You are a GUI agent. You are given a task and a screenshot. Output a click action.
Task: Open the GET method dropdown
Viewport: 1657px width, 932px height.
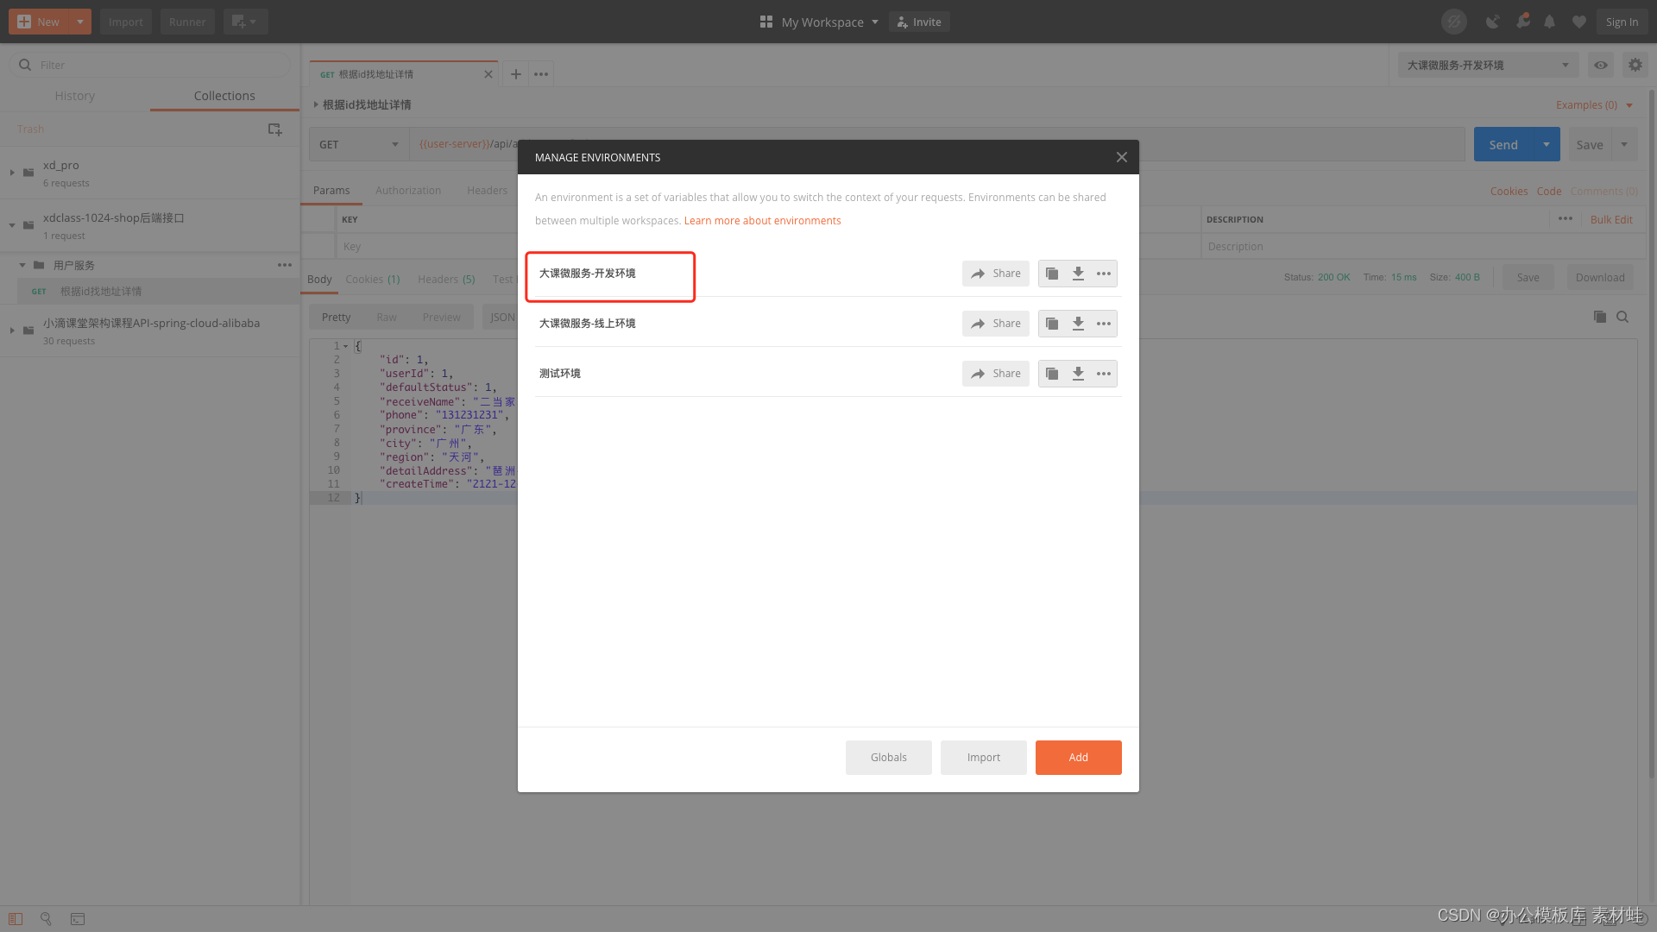(x=358, y=144)
